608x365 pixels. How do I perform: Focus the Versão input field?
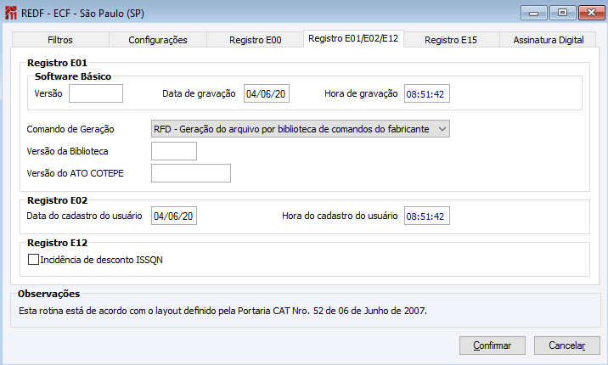click(x=96, y=93)
